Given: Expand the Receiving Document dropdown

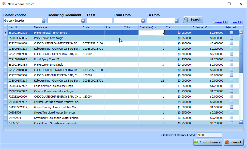Looking at the screenshot, I should (x=83, y=21).
